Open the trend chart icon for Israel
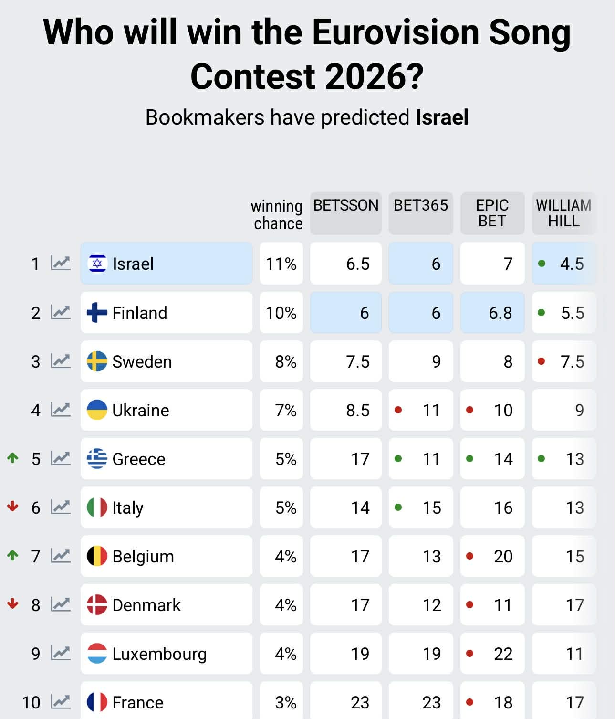 click(61, 263)
